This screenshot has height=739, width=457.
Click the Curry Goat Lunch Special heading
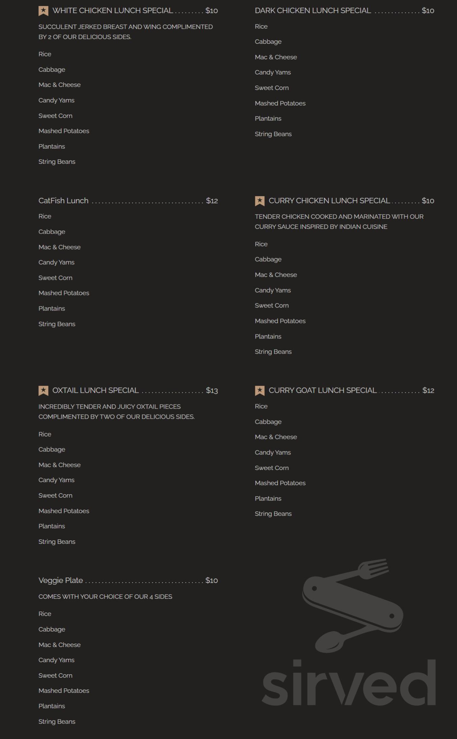tap(322, 391)
